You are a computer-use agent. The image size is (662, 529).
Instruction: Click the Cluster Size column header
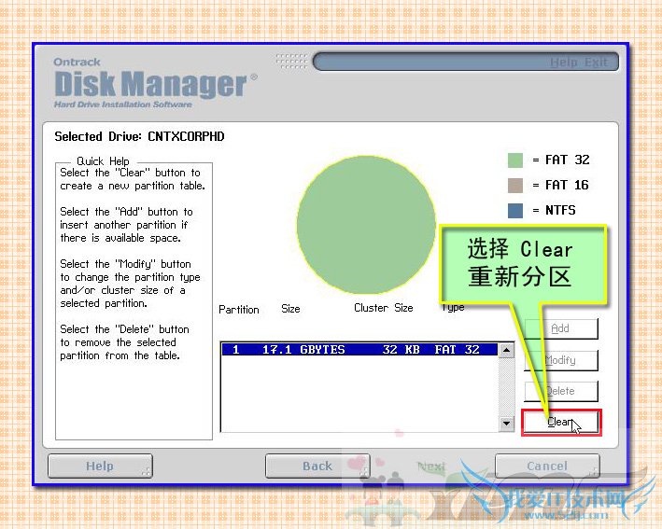click(x=384, y=308)
